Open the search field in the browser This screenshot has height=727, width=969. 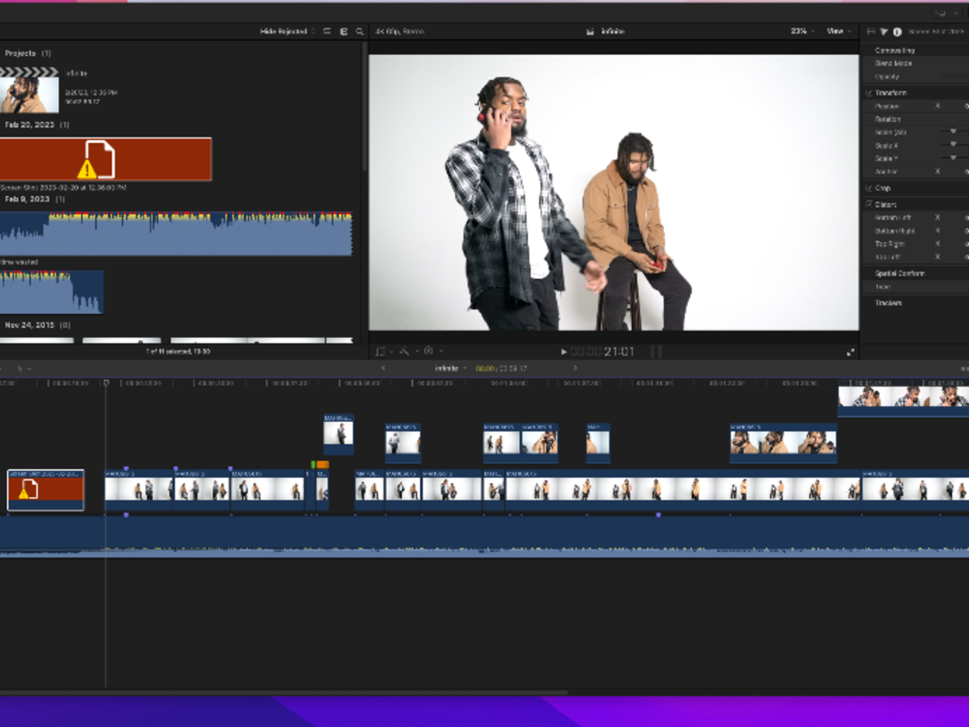click(x=359, y=32)
